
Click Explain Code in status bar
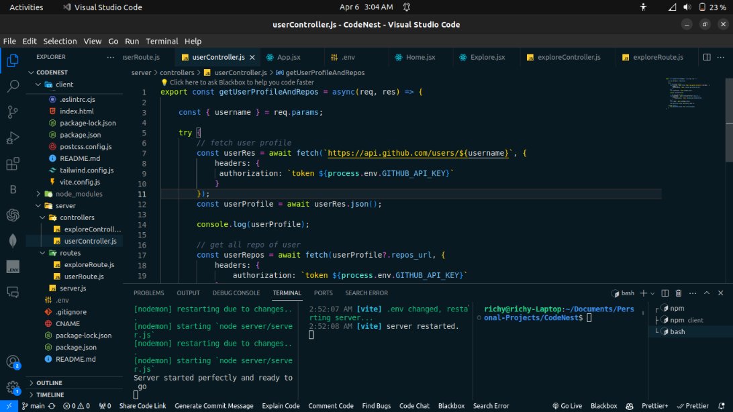(x=281, y=406)
